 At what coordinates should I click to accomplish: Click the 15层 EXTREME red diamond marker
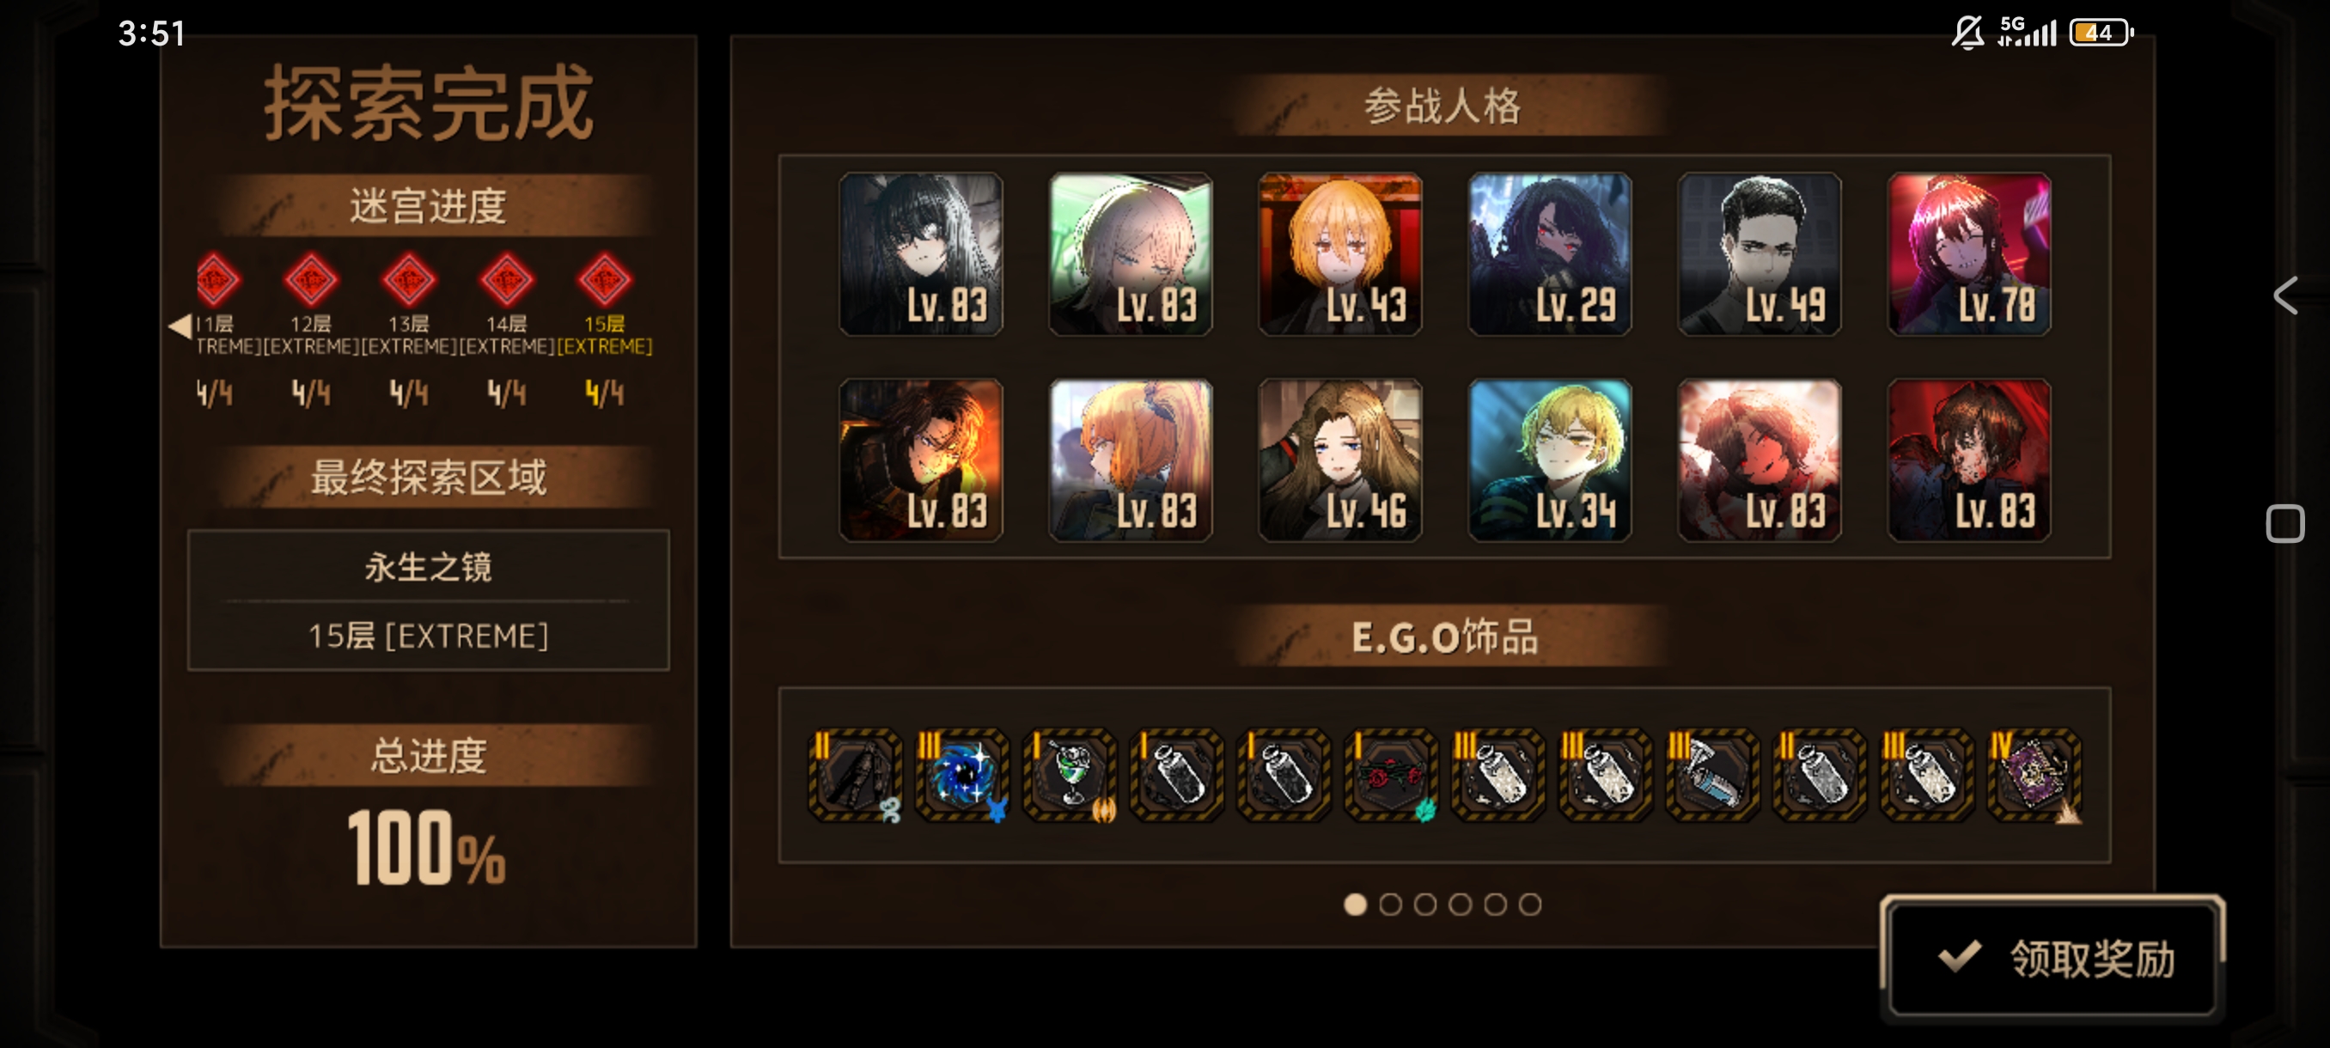(604, 280)
